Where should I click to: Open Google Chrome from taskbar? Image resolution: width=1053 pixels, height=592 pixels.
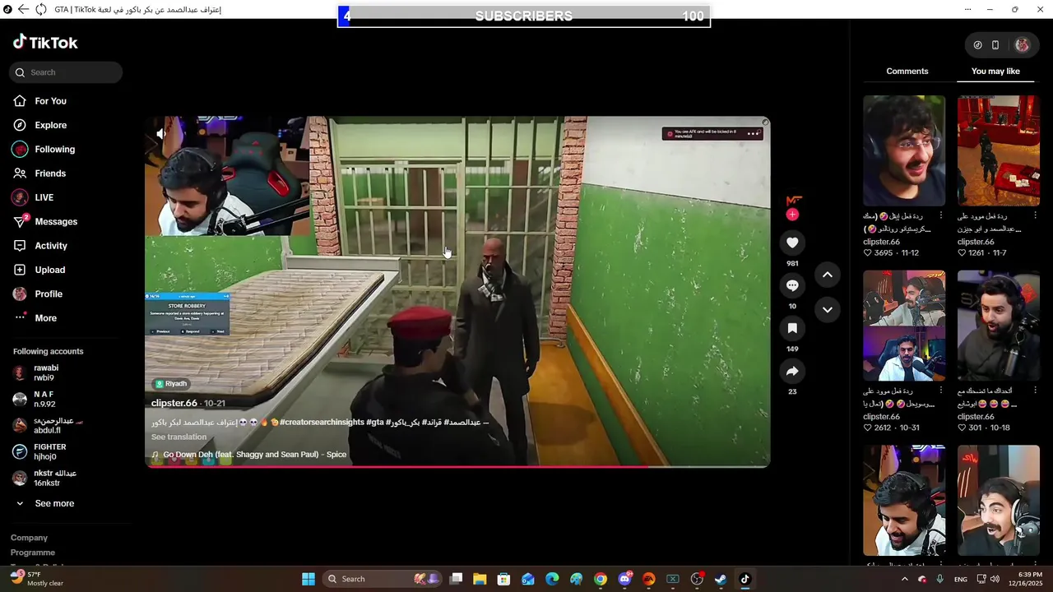[601, 579]
